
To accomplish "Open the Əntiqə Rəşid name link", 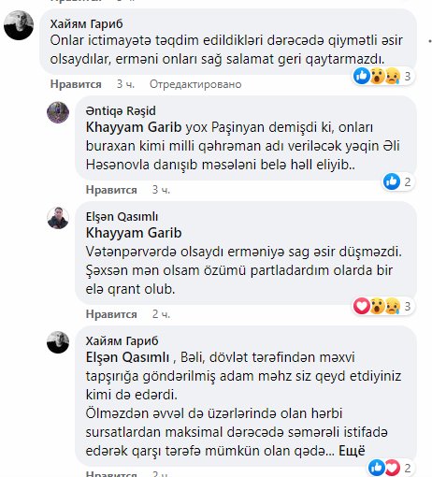I will point(121,111).
